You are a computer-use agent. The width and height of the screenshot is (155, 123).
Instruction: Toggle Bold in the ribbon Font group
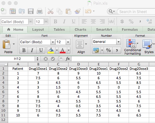[24, 50]
